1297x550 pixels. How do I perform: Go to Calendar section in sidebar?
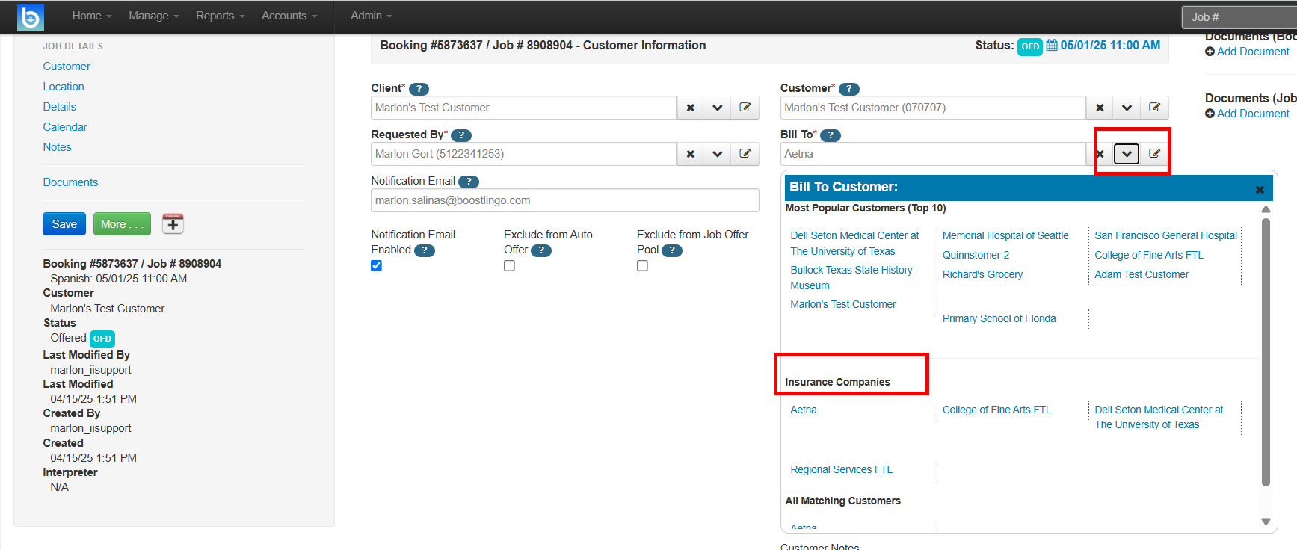tap(65, 127)
